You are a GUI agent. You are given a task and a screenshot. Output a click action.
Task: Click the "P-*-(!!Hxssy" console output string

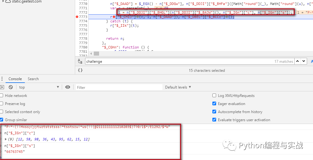(87, 127)
